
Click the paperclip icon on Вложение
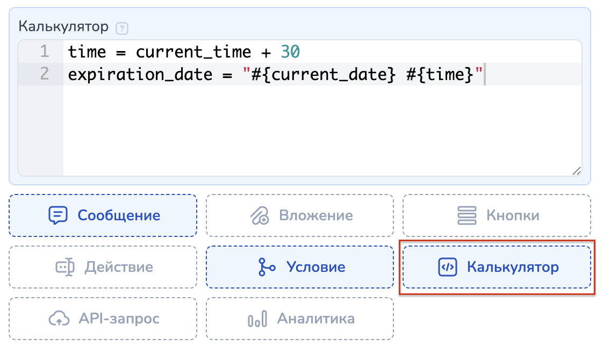[x=260, y=215]
